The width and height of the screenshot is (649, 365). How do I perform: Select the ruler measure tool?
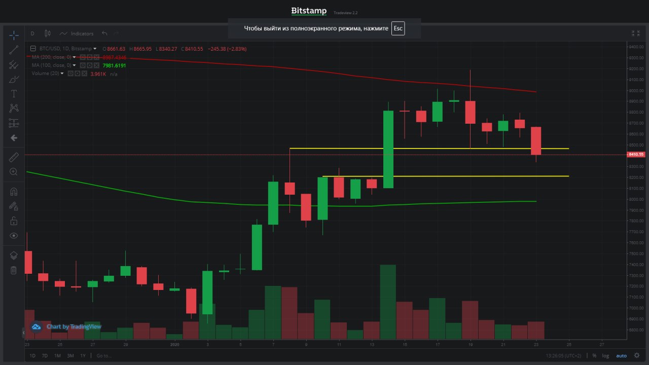click(14, 157)
